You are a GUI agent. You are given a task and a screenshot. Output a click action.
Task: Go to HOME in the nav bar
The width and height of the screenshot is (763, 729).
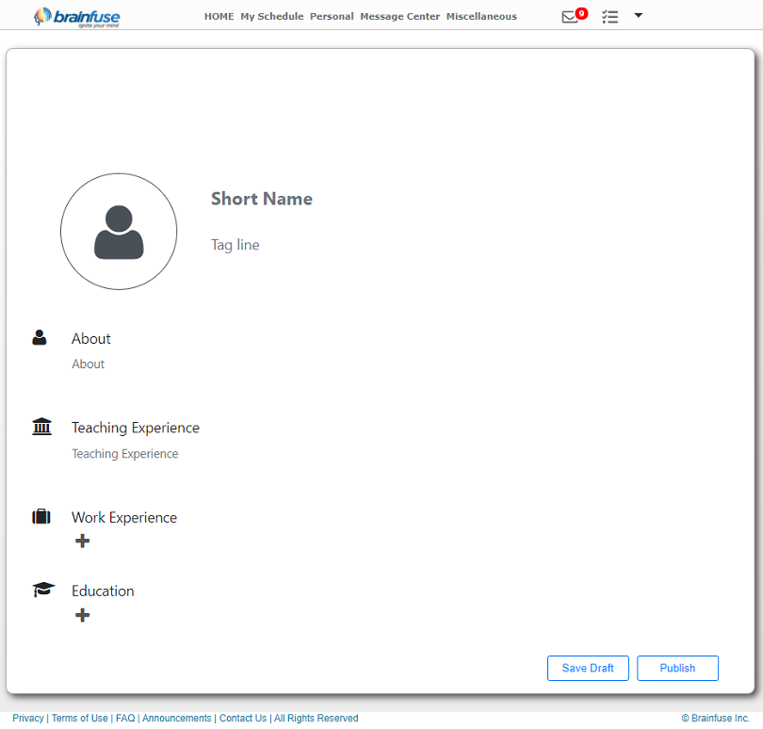(x=219, y=17)
